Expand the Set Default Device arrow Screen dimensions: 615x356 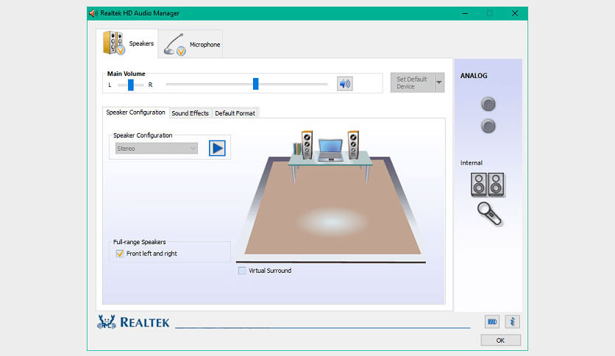pyautogui.click(x=439, y=82)
